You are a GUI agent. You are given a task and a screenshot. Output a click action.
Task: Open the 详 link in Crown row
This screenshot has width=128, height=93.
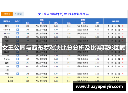coord(108,30)
